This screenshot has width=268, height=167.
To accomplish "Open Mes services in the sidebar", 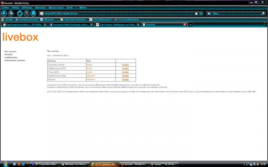I will [11, 51].
